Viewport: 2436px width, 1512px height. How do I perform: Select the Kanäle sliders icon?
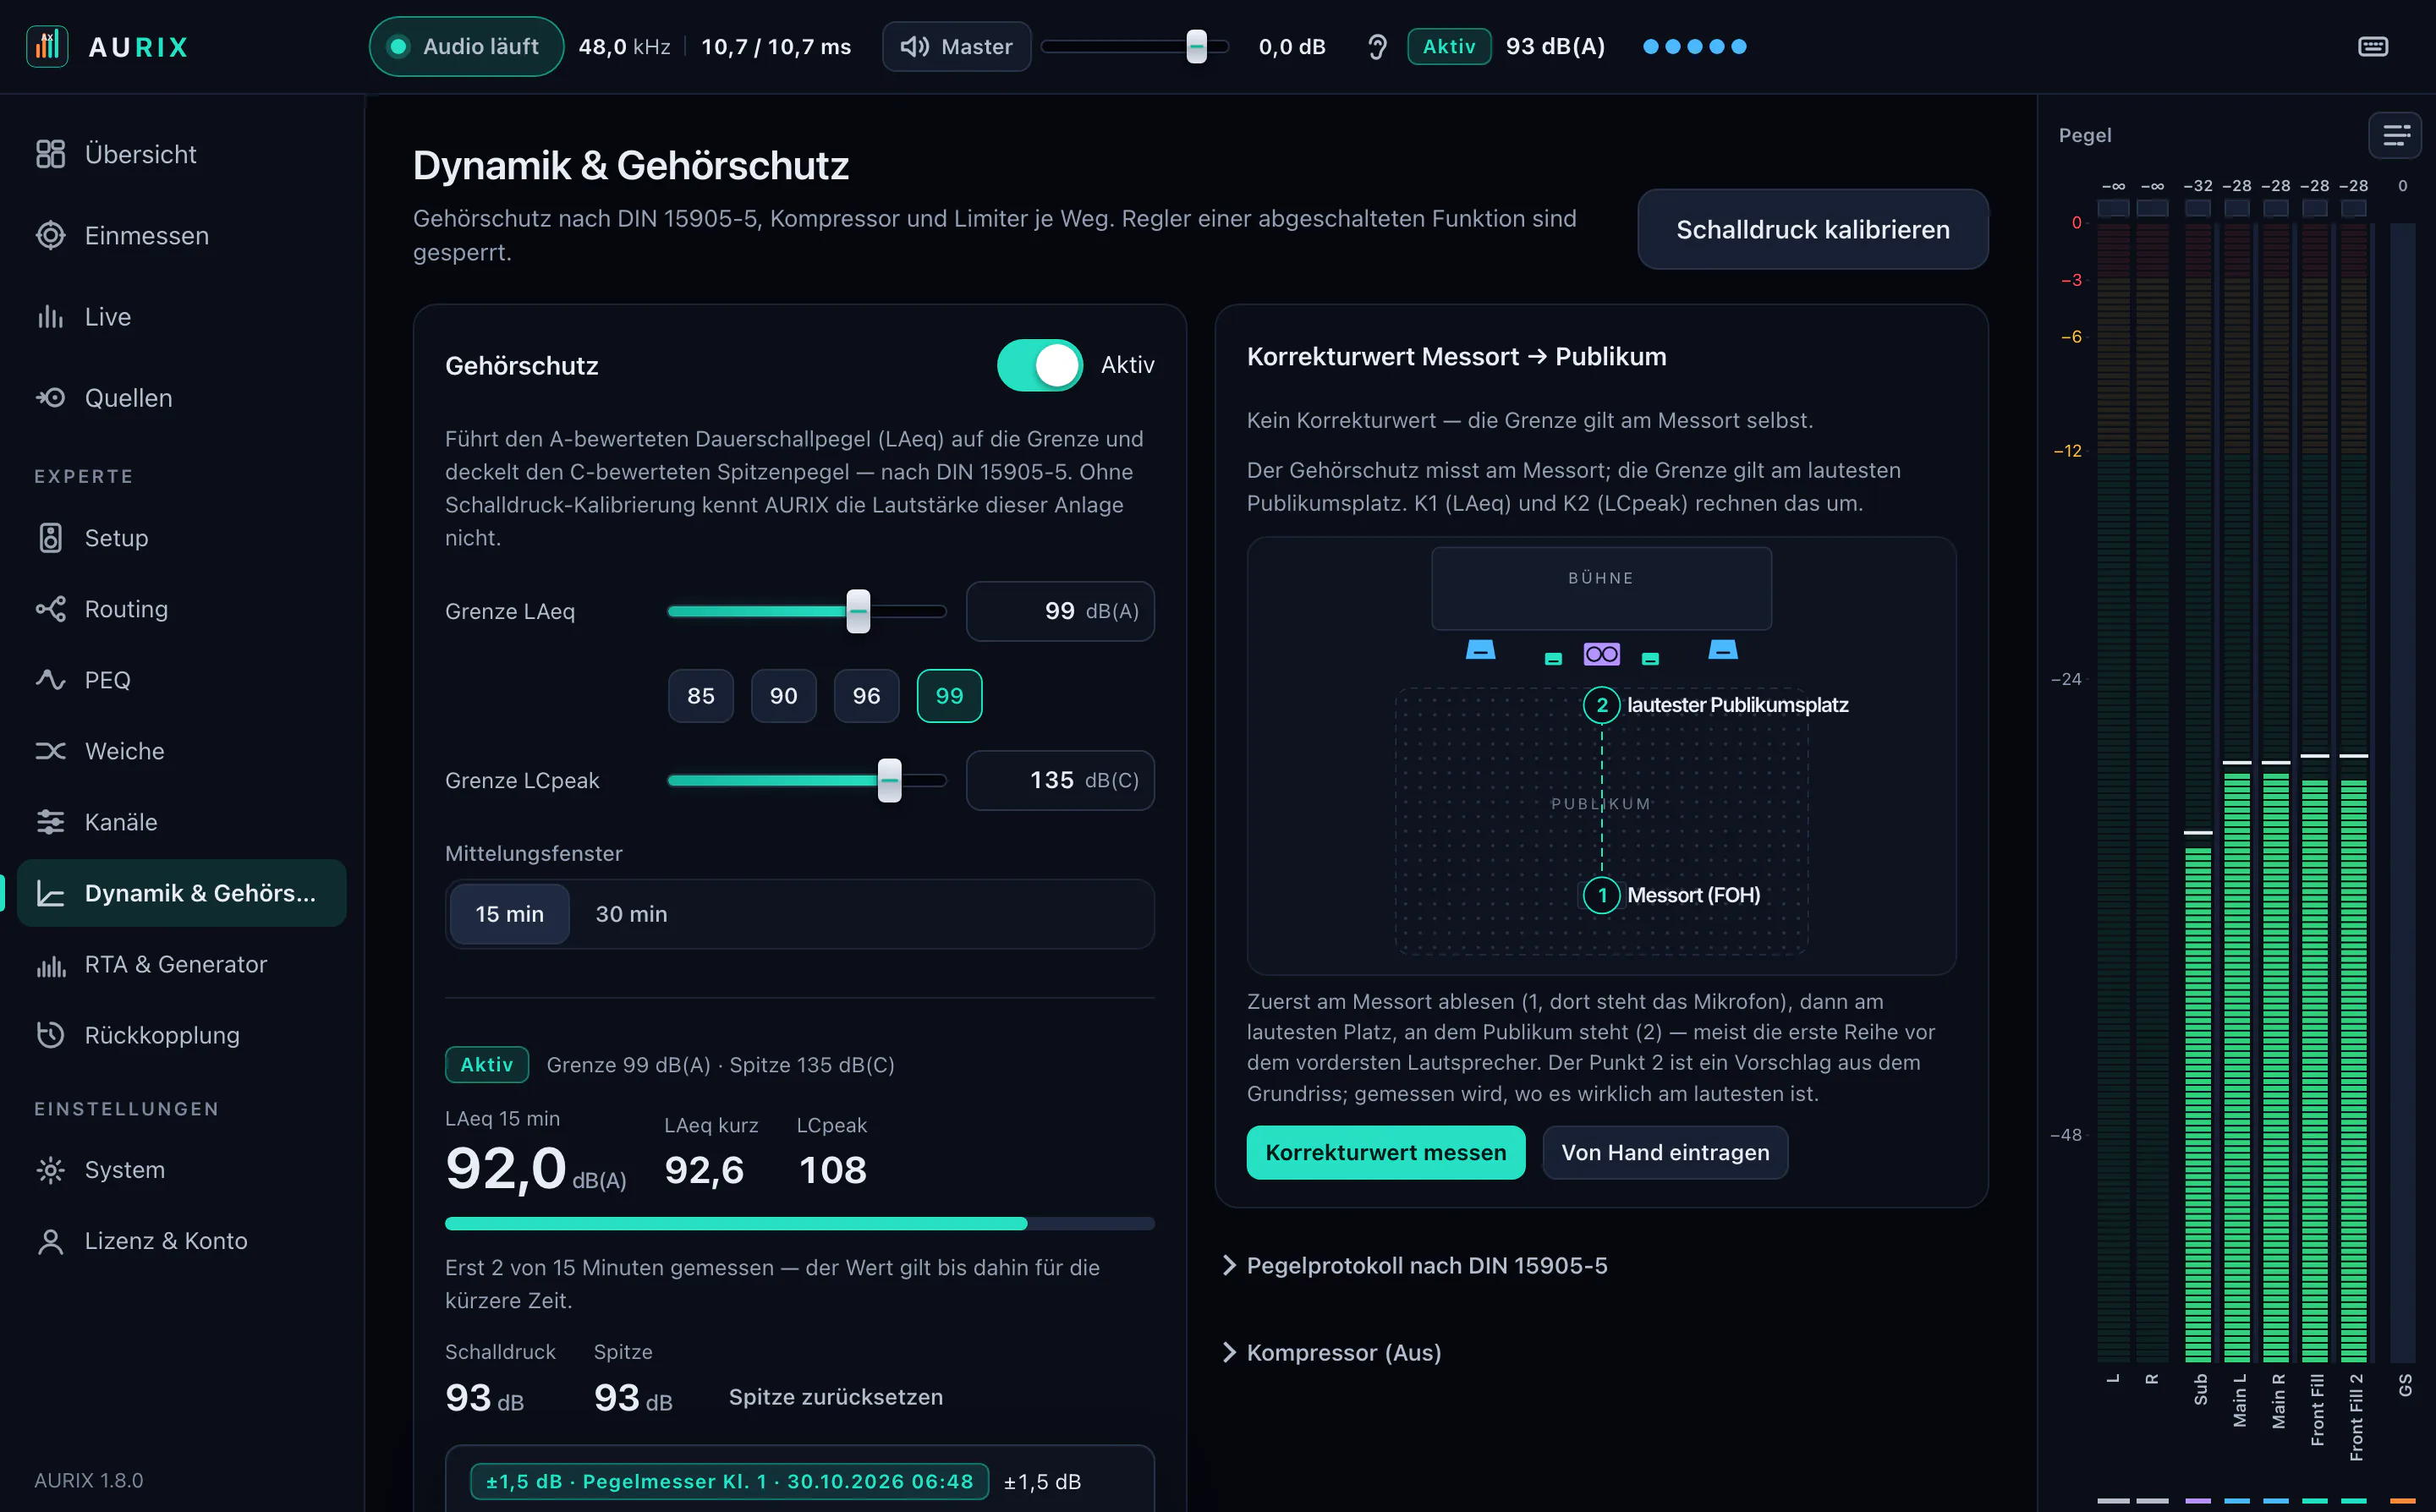coord(50,822)
